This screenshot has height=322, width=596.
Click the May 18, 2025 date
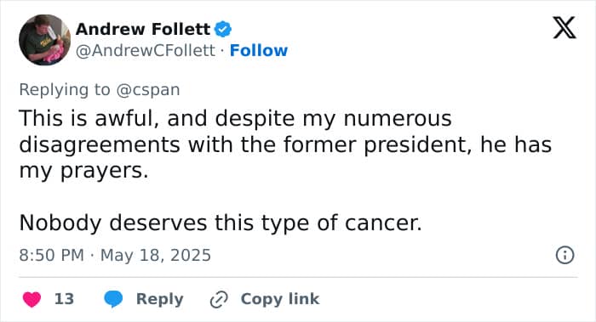click(156, 255)
